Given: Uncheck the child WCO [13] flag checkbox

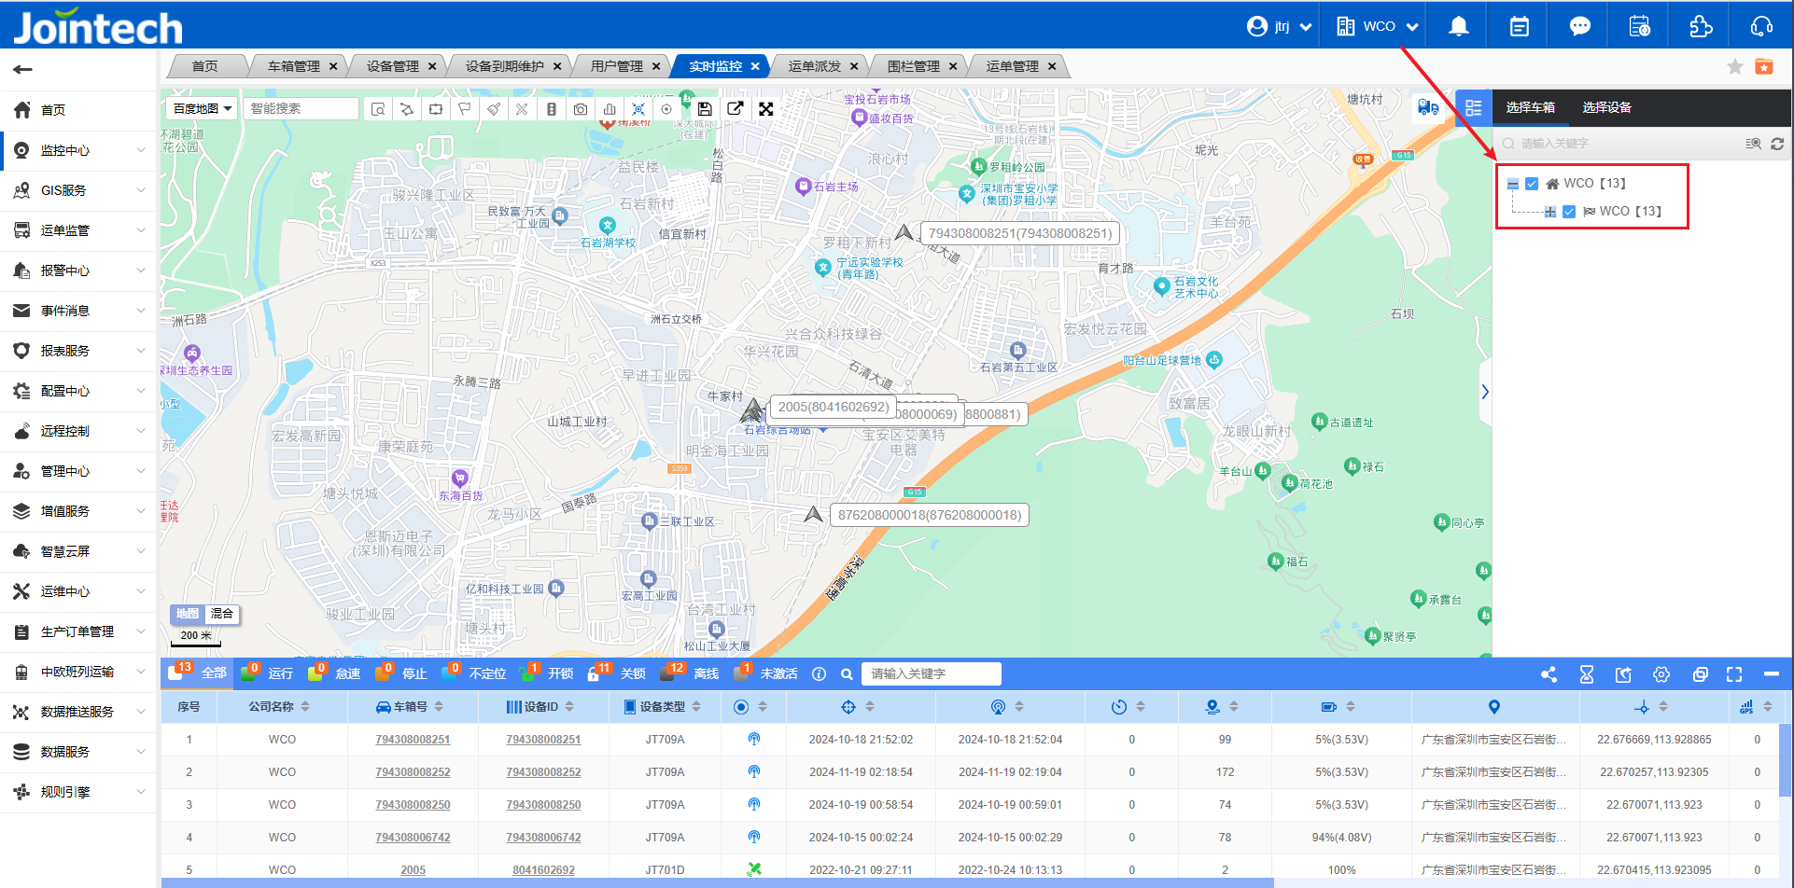Looking at the screenshot, I should tap(1569, 212).
